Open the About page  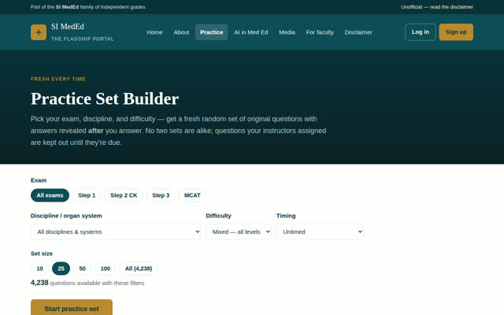point(181,32)
